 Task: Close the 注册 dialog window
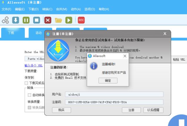[x=165, y=34]
